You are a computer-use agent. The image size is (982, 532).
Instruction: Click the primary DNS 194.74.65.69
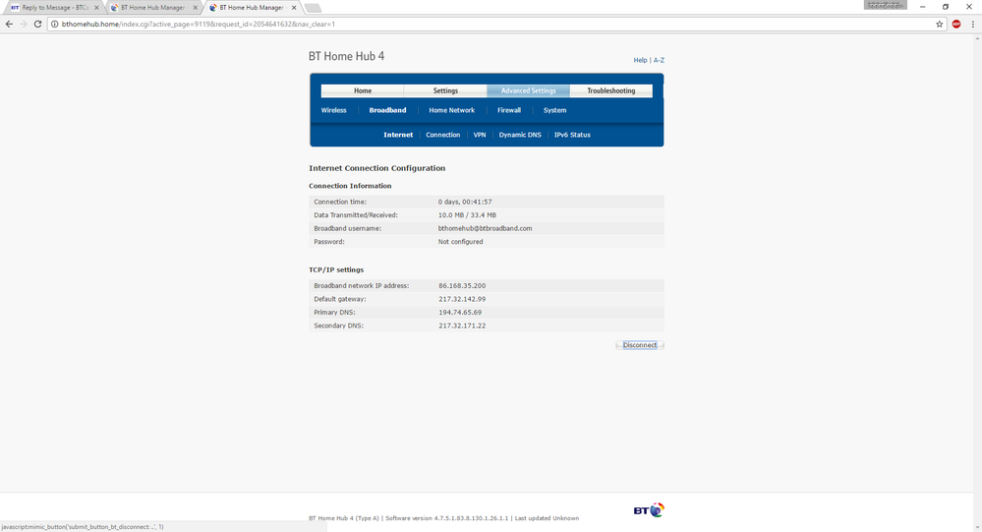tap(460, 312)
